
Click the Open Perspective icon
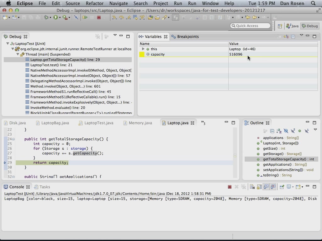click(x=280, y=26)
